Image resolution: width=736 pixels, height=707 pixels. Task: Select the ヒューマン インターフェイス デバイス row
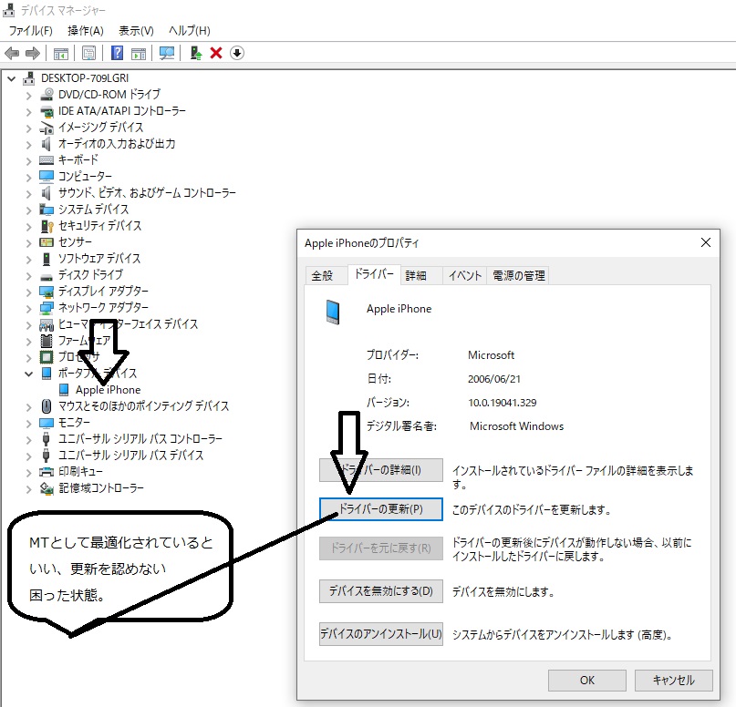pos(119,324)
